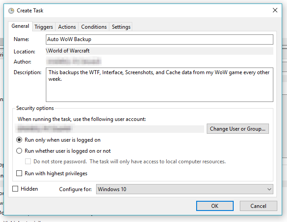The width and height of the screenshot is (287, 222).
Task: Select Run only when user is logged on
Action: [x=19, y=140]
